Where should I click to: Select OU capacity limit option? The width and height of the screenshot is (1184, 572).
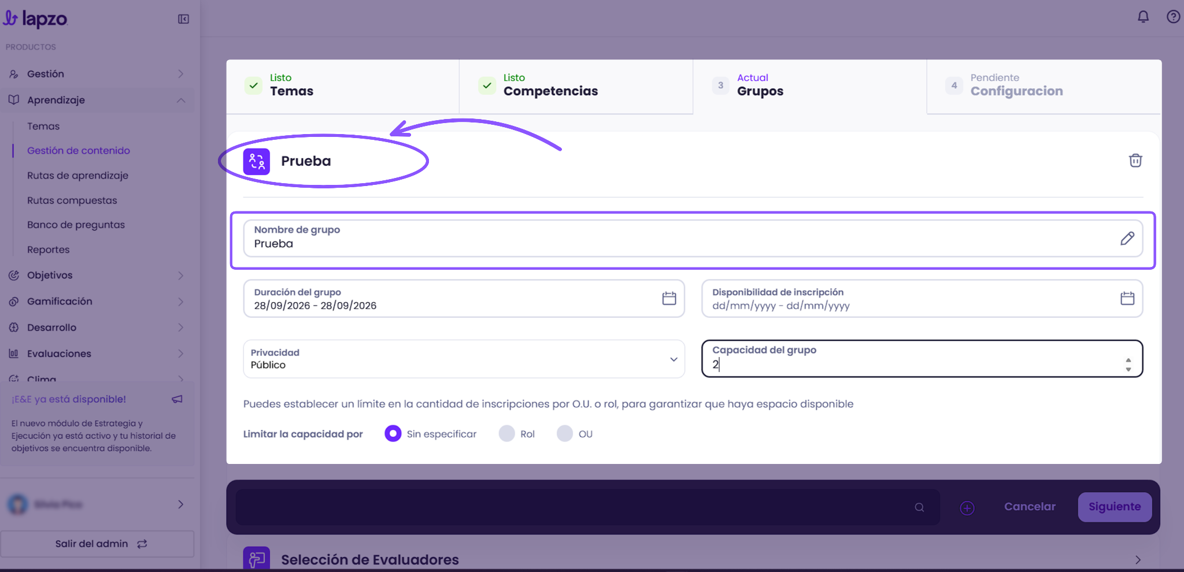tap(565, 433)
